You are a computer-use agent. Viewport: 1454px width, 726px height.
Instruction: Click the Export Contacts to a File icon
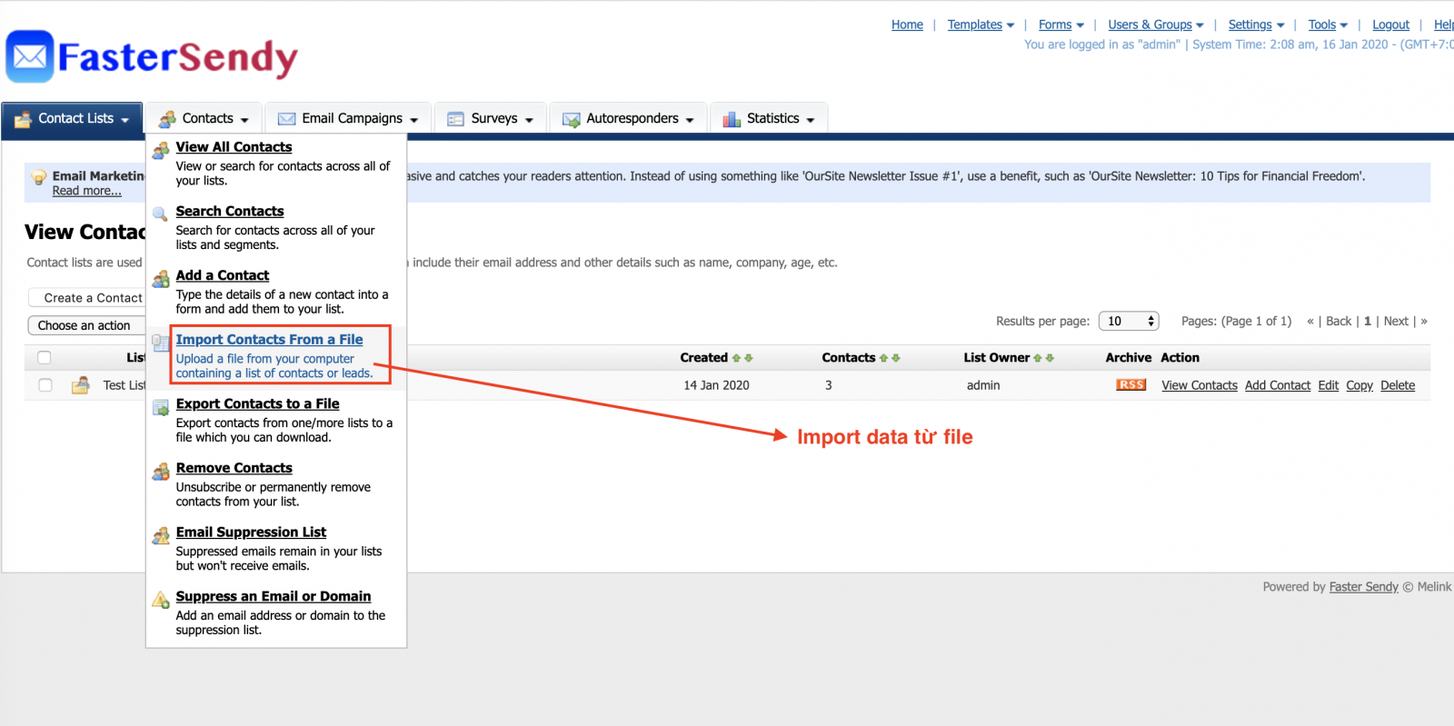pyautogui.click(x=160, y=407)
